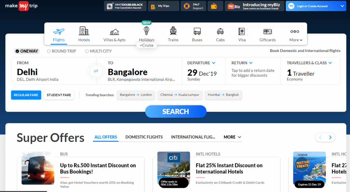This screenshot has width=350, height=192.
Task: Open the DEPARTURE date dropdown arrow
Action: point(214,63)
